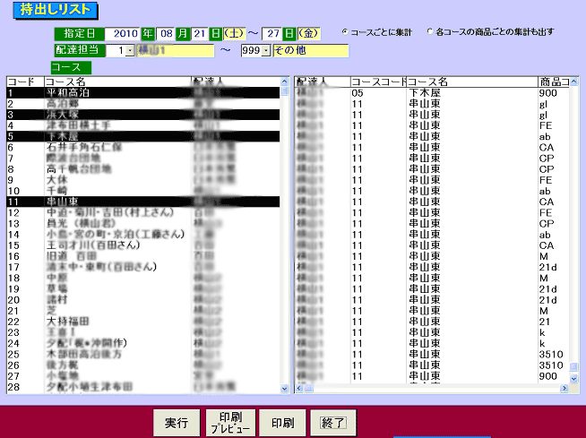Click the 終了 exit button
Viewport: 586px width, 438px height.
coord(332,423)
